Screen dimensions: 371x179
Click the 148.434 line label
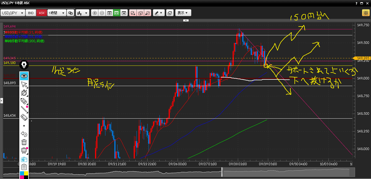tap(9, 116)
